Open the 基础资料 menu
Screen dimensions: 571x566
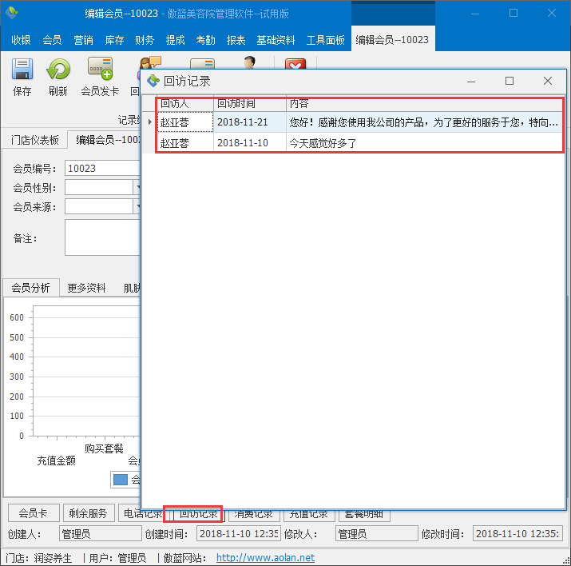tap(276, 40)
